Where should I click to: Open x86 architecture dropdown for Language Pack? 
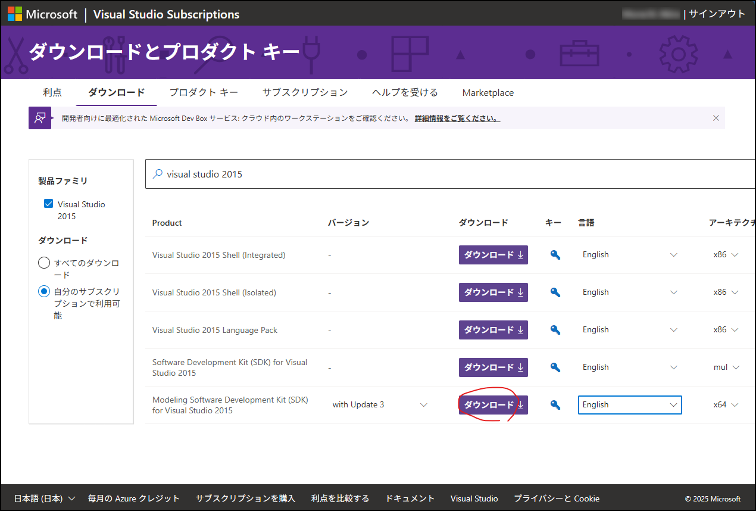click(x=726, y=330)
